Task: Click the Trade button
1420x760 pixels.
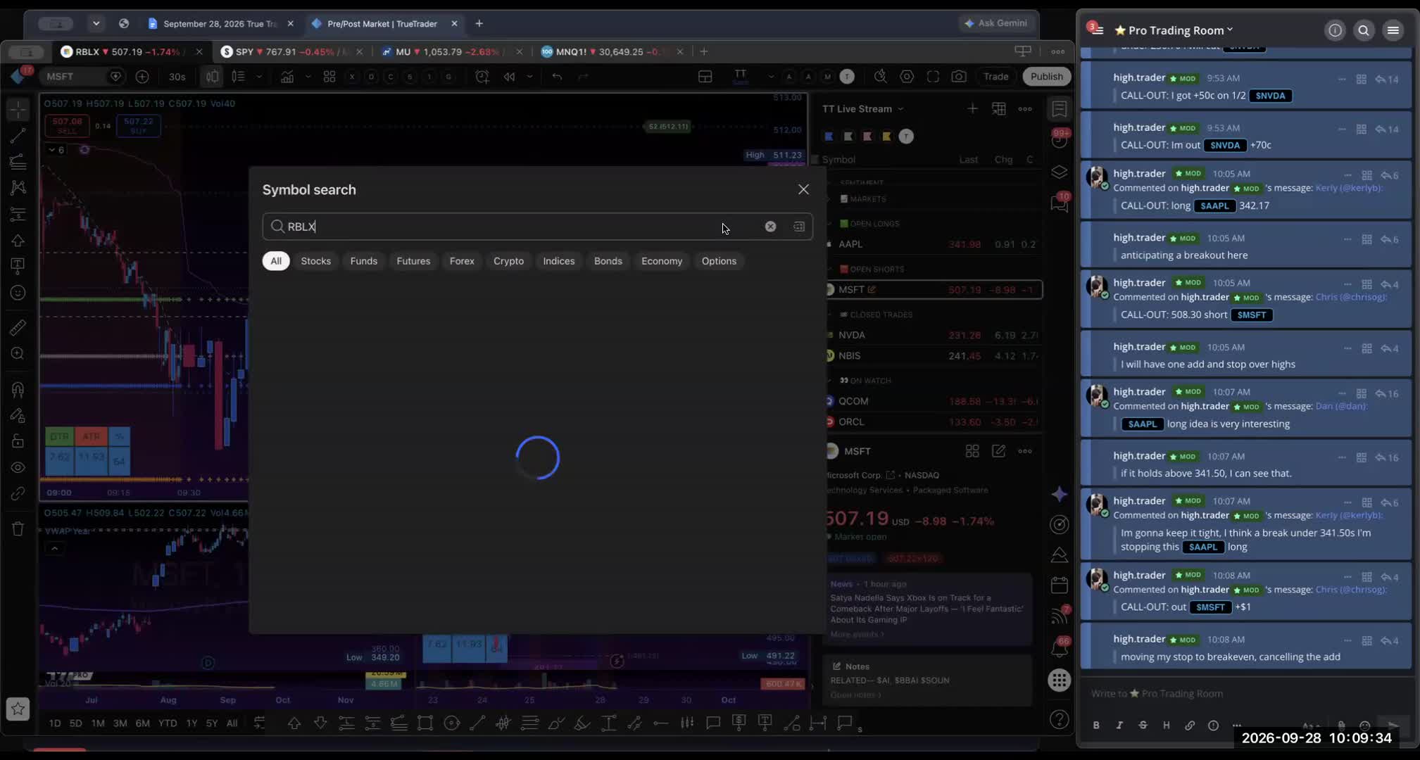Action: coord(995,77)
